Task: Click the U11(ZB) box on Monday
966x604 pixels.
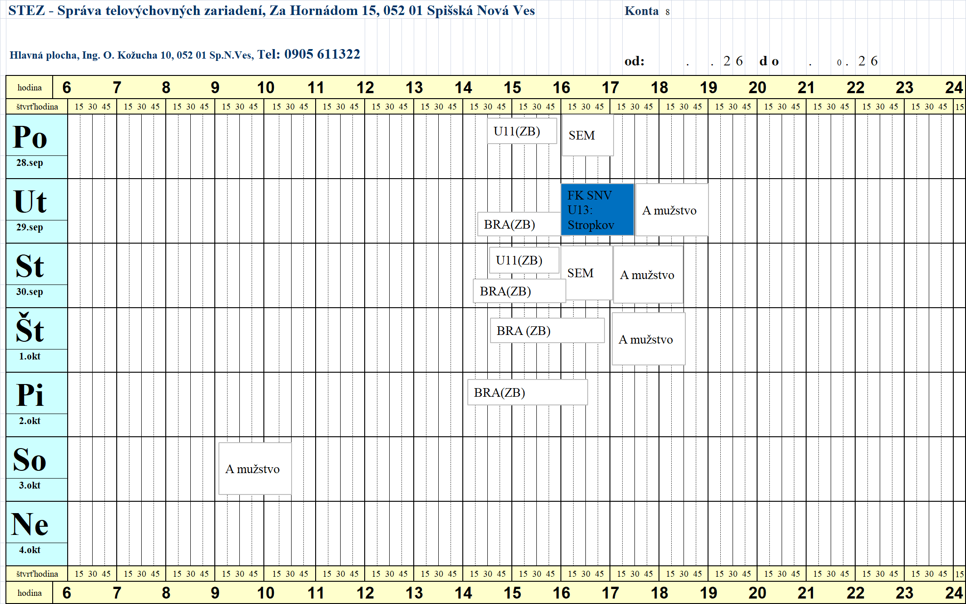Action: click(x=522, y=131)
